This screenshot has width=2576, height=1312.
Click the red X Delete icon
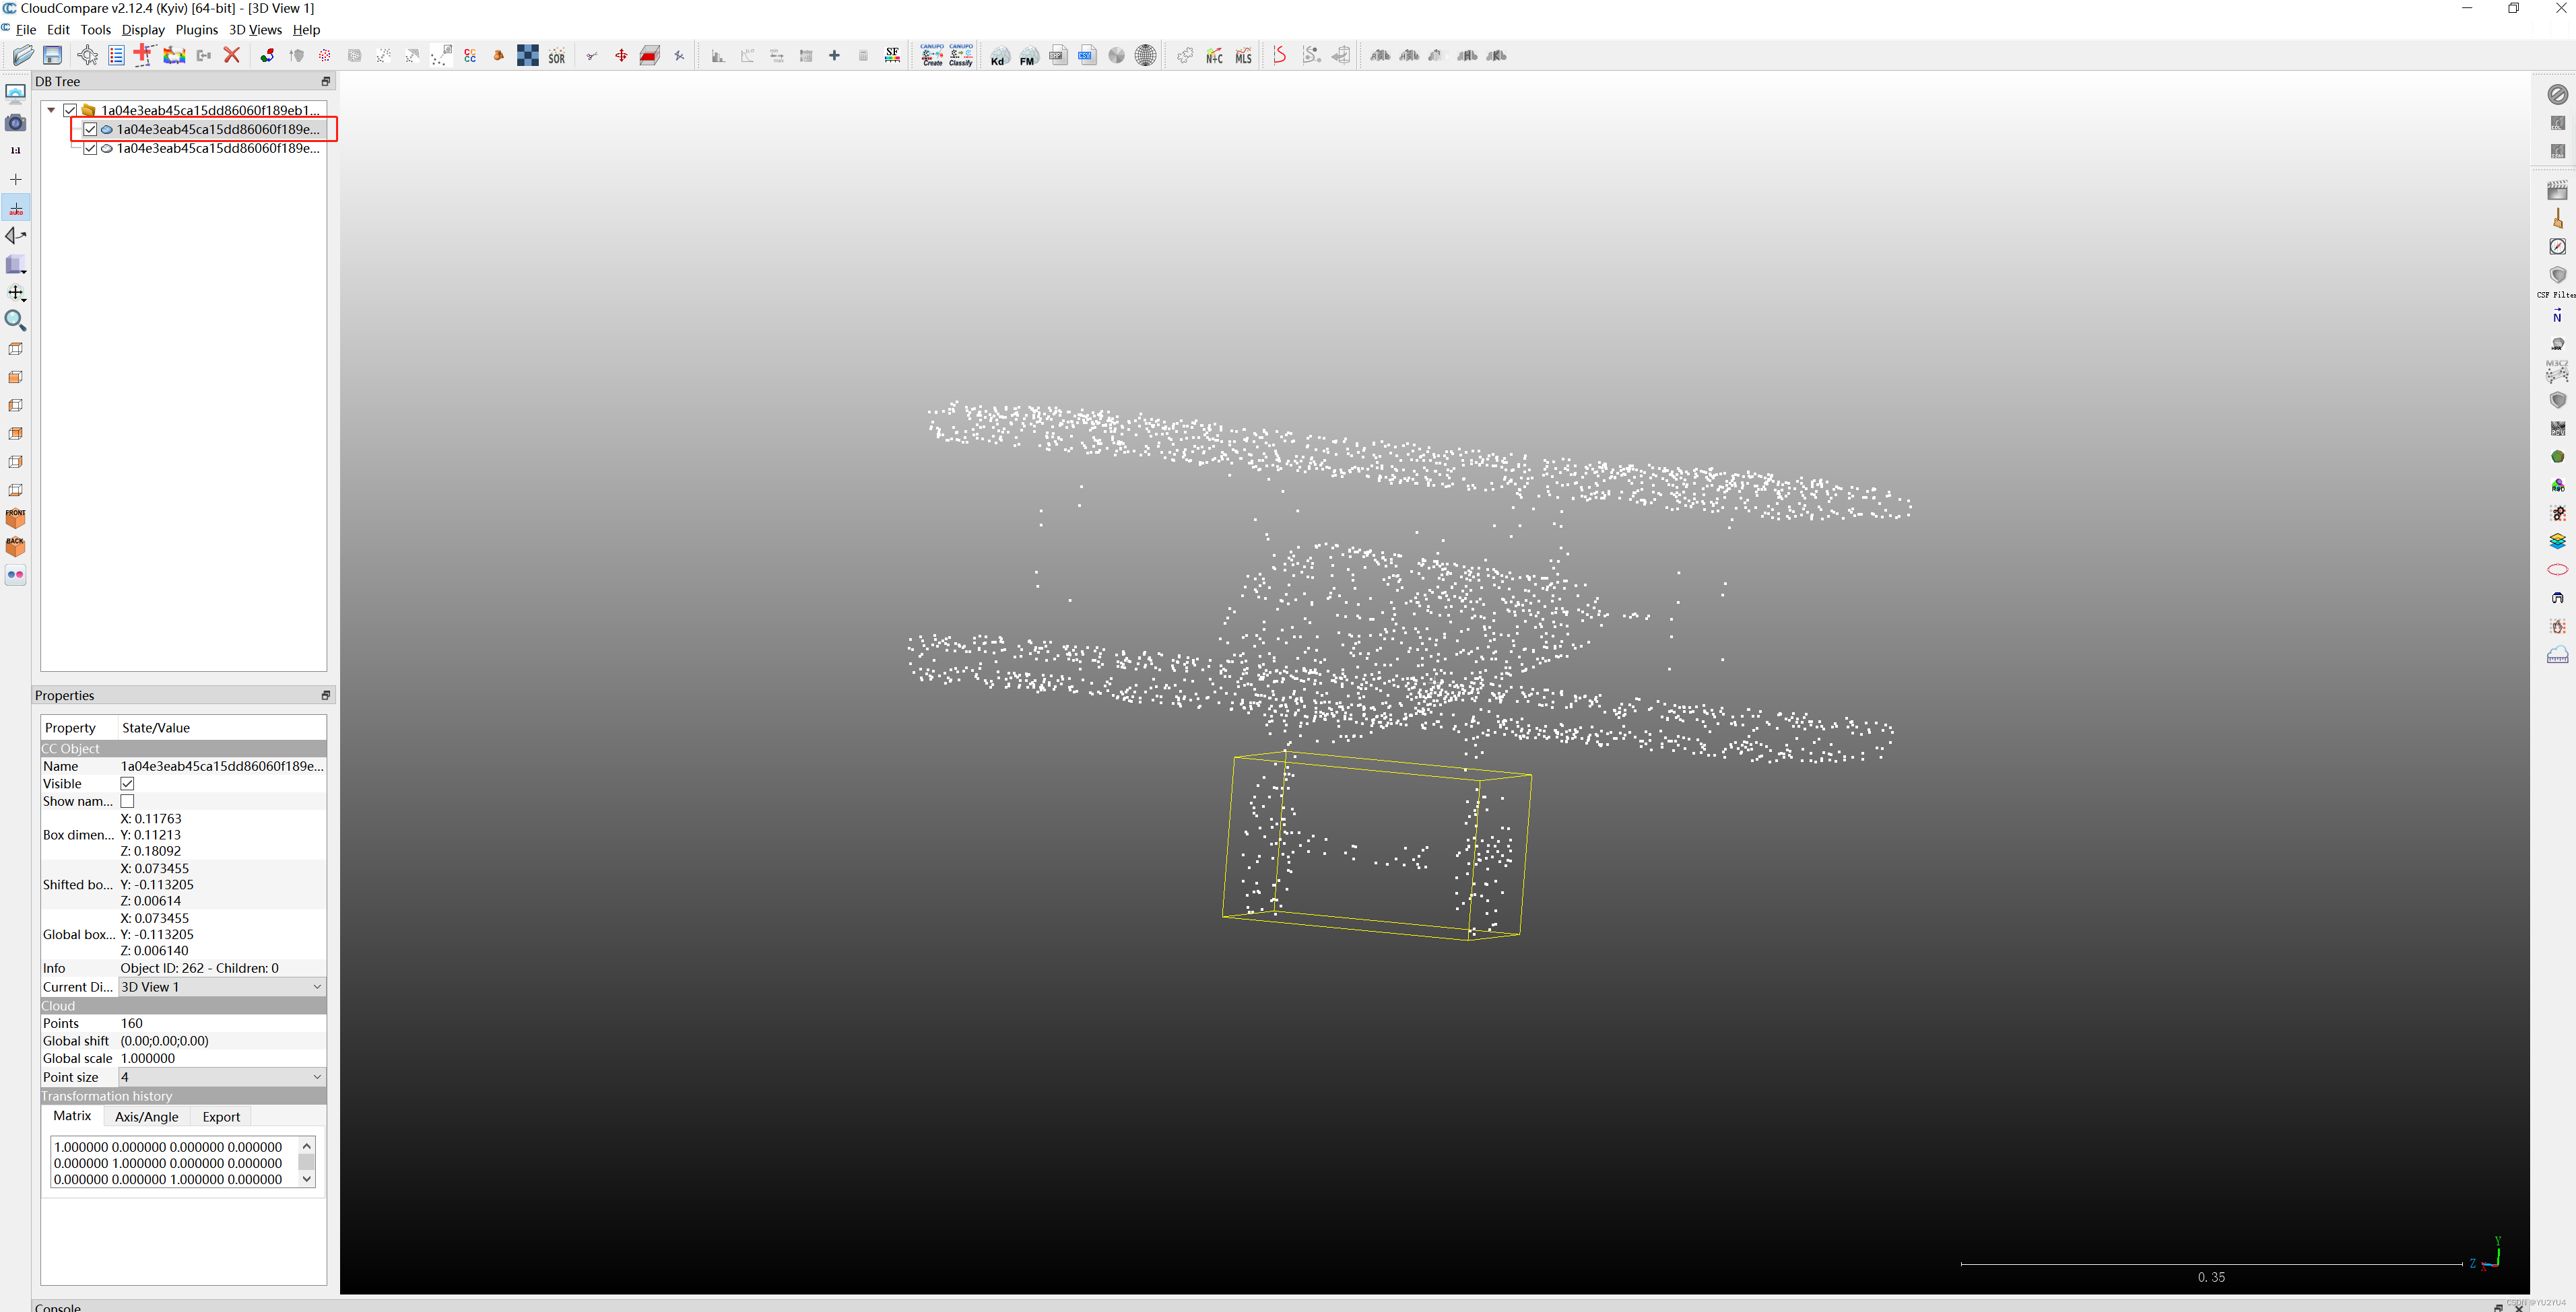pyautogui.click(x=232, y=56)
